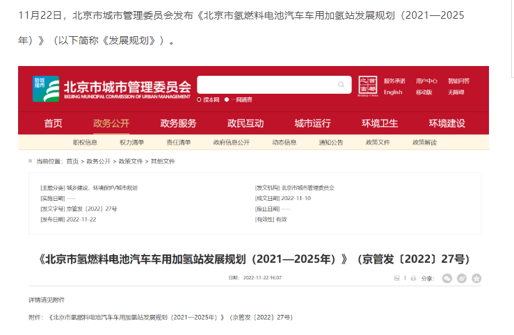Open the 环境卫生 navigation tab
514x335 pixels.
click(380, 123)
